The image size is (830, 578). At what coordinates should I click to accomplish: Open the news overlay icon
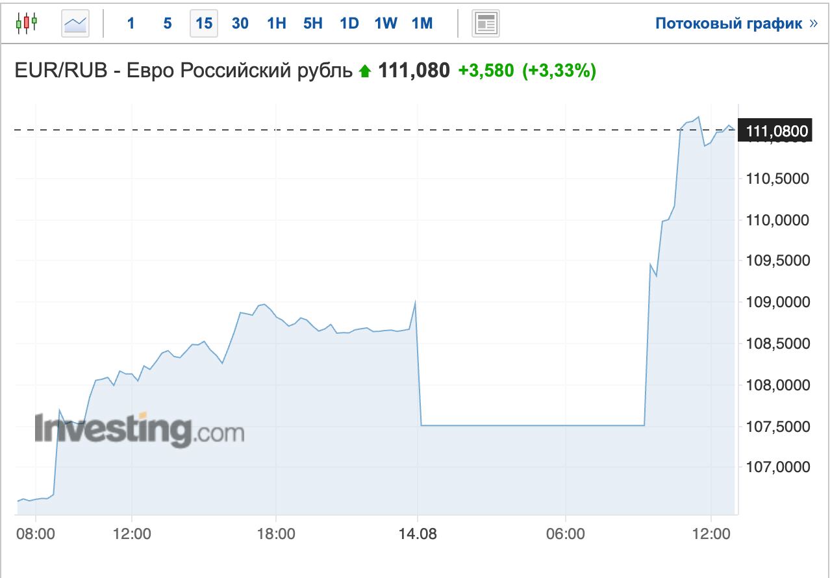pos(485,23)
